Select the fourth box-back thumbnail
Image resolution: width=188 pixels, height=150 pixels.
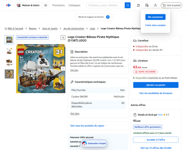(x=9, y=74)
